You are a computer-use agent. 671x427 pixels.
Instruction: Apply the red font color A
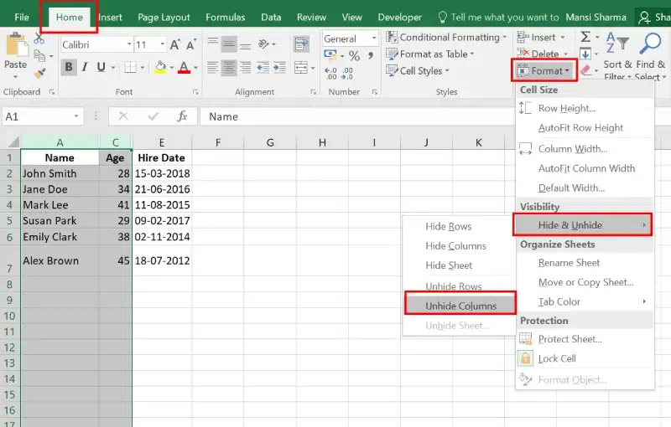pos(184,67)
